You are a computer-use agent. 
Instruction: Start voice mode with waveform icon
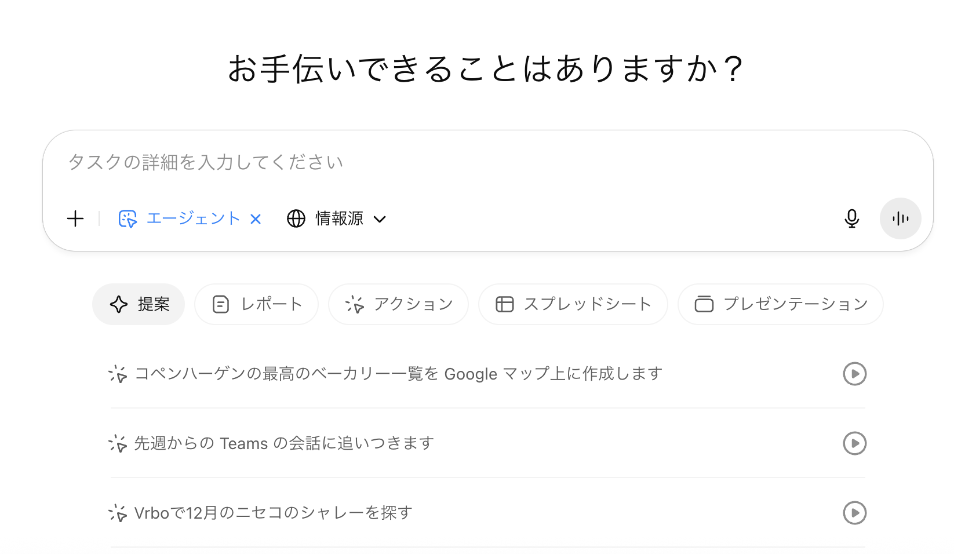pyautogui.click(x=900, y=218)
